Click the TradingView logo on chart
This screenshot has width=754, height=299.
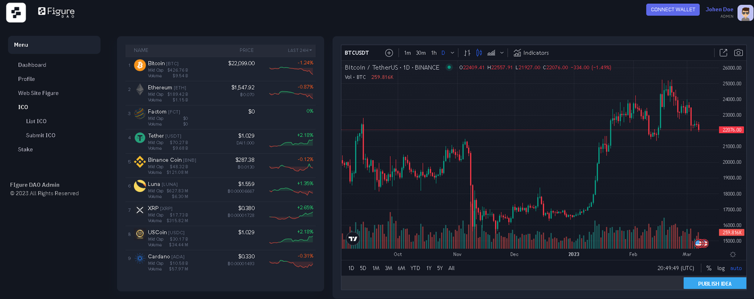point(353,238)
